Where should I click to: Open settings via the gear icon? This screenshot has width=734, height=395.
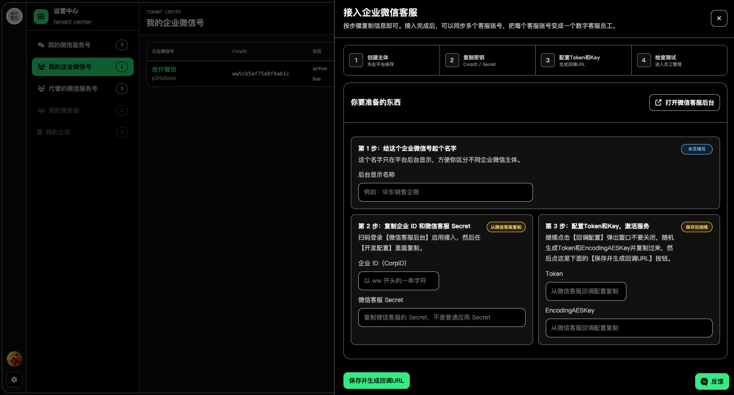pos(14,380)
